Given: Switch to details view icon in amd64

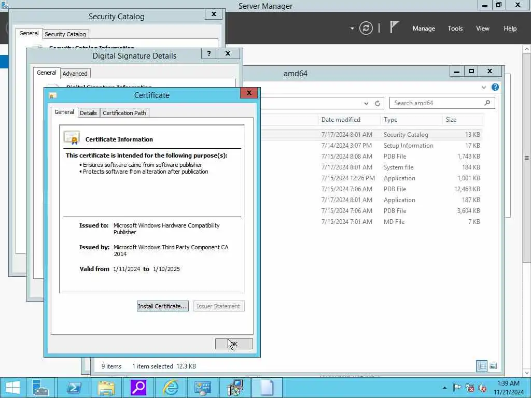Looking at the screenshot, I should click(482, 366).
